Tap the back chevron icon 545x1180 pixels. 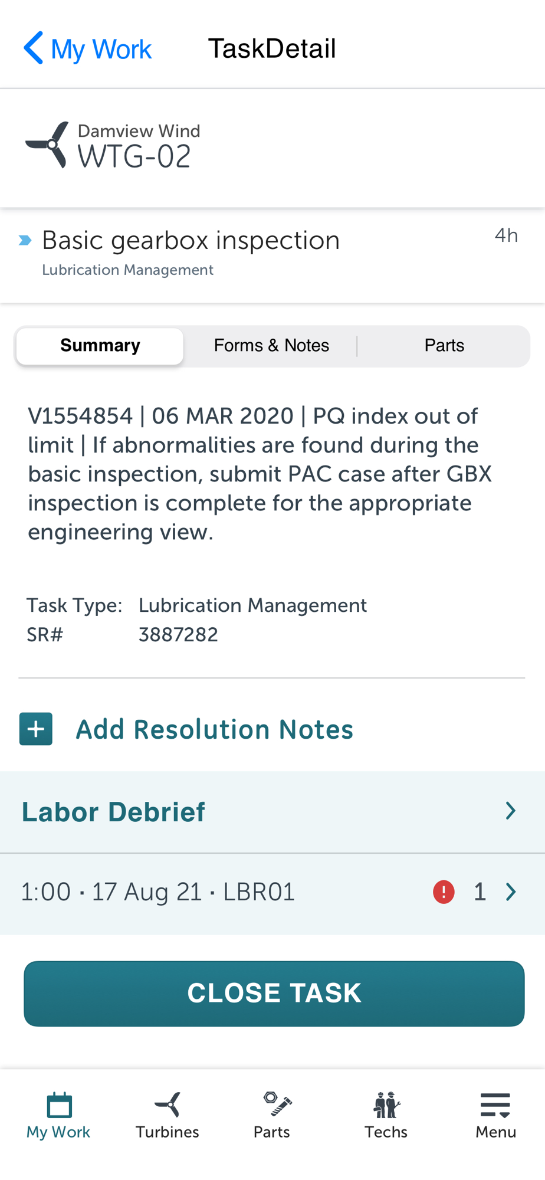point(33,48)
